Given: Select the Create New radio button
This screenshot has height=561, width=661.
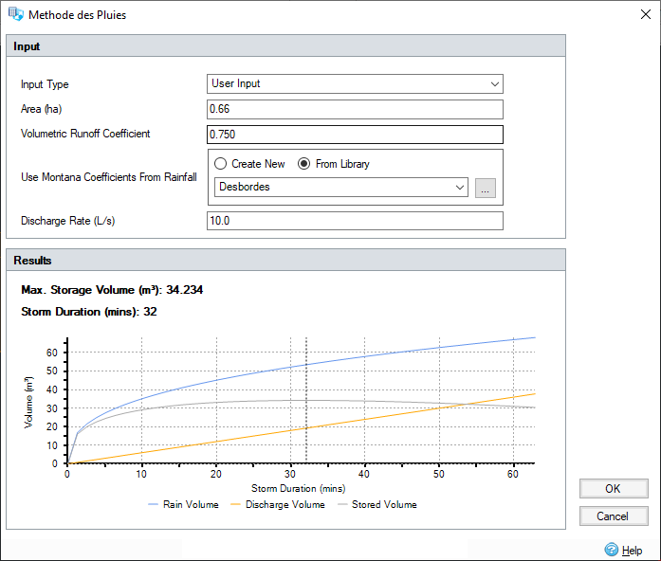Looking at the screenshot, I should tap(220, 163).
